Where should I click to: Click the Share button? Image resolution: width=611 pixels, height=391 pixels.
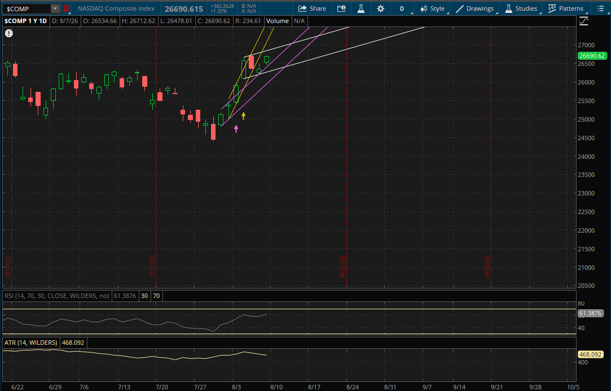pyautogui.click(x=312, y=8)
